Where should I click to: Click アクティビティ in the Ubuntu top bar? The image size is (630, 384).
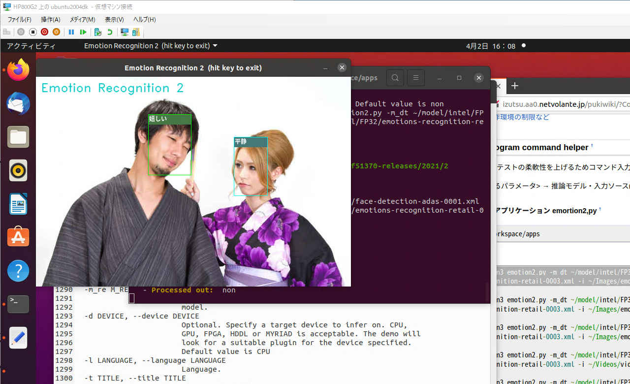point(31,46)
